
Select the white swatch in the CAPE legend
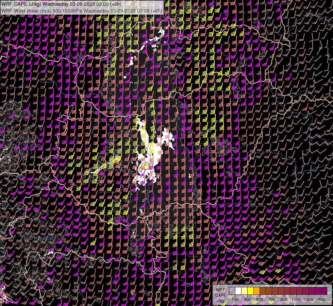tap(238, 291)
